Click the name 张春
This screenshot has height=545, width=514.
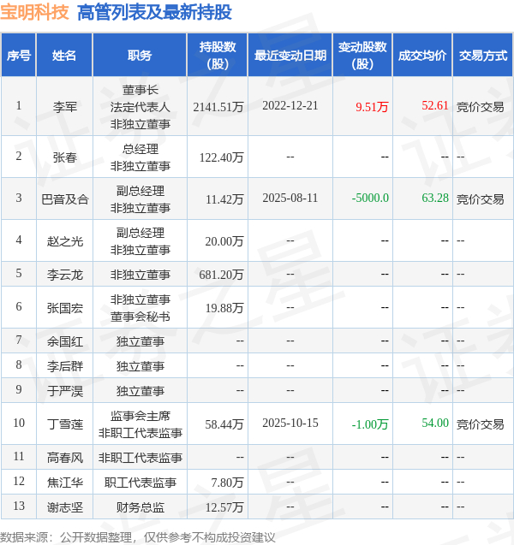(65, 157)
